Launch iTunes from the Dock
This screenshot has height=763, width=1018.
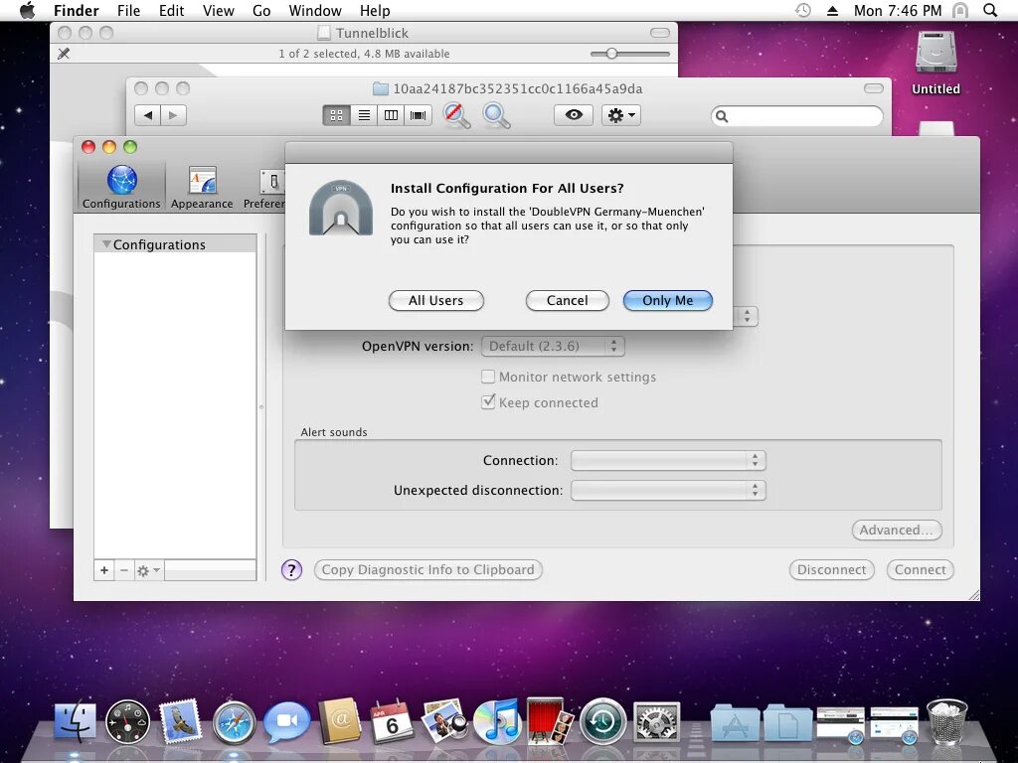(497, 721)
